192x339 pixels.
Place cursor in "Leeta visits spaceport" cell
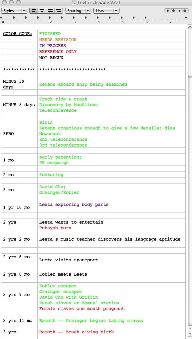(x=111, y=259)
